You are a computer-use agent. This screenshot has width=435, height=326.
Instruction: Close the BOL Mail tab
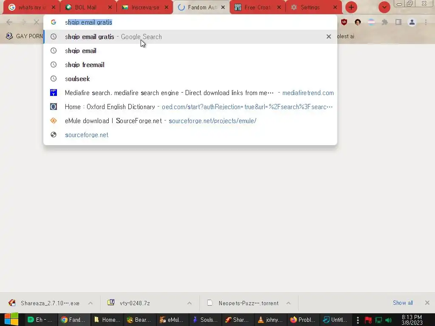pyautogui.click(x=110, y=8)
